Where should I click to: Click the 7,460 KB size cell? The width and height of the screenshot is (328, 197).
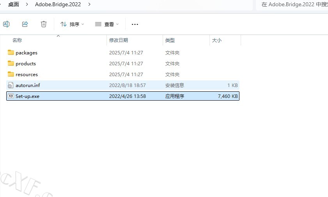click(x=228, y=96)
